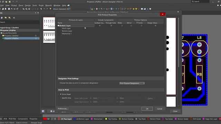The image size is (221, 124).
Task: Open the Projects panel settings gear icon
Action: [14, 18]
